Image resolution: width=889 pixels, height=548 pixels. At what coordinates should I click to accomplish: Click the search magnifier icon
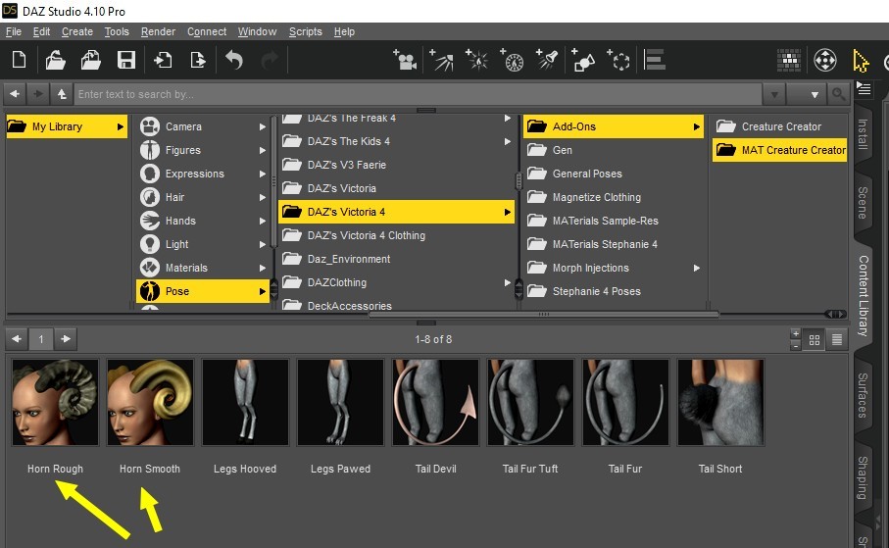(x=838, y=94)
